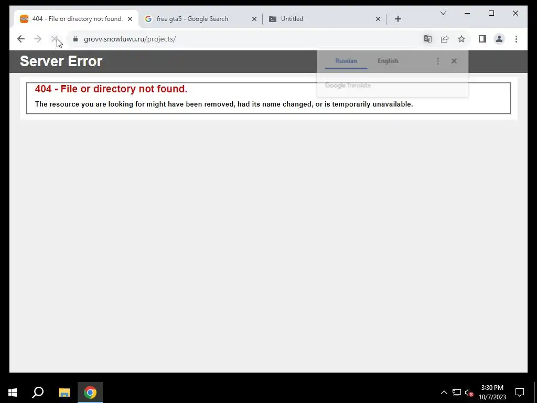
Task: Close the 404 error tab
Action: click(x=130, y=19)
